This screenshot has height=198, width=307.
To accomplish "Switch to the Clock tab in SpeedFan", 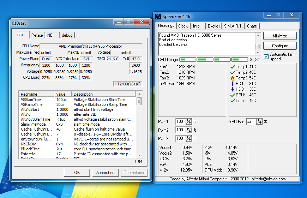I will (183, 26).
